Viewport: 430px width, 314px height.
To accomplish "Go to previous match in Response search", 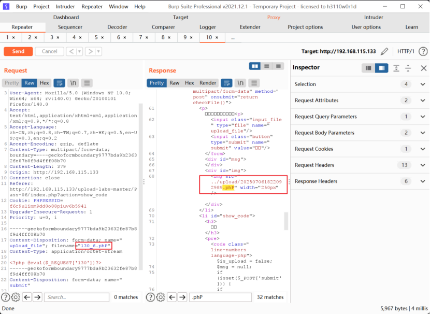I will click(x=172, y=297).
